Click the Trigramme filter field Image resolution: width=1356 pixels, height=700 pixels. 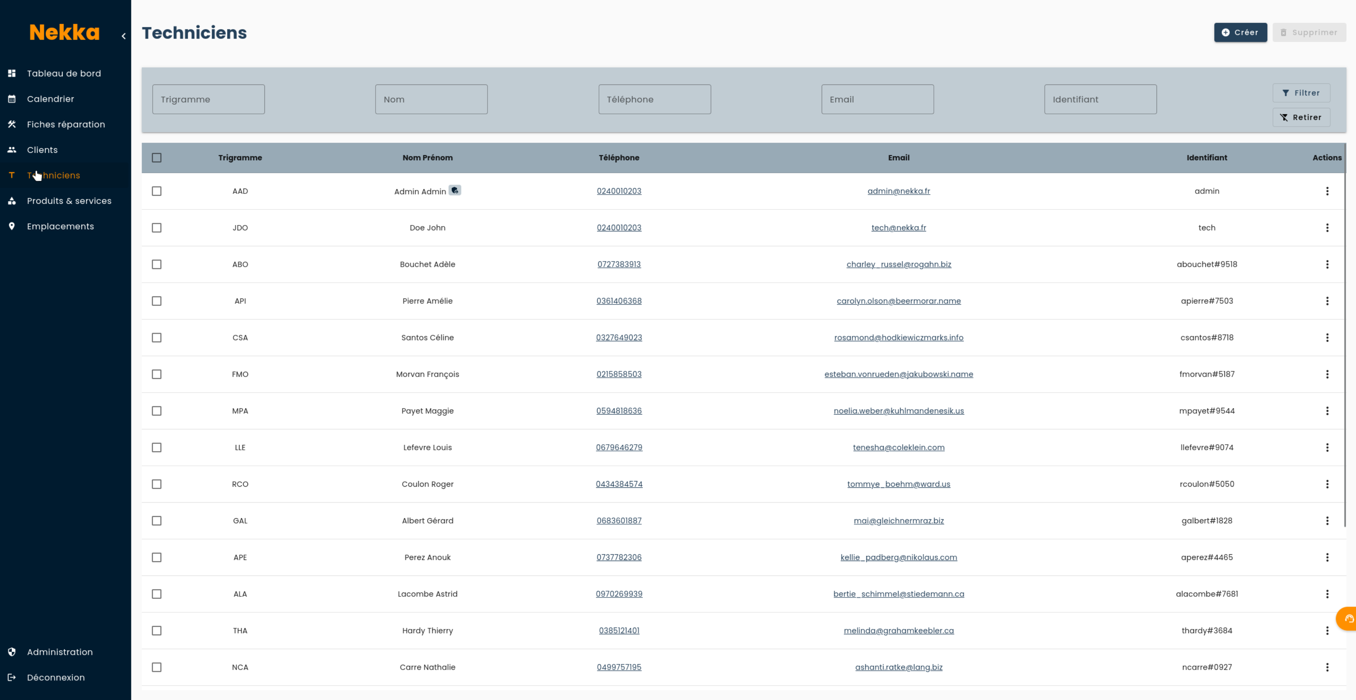tap(209, 99)
